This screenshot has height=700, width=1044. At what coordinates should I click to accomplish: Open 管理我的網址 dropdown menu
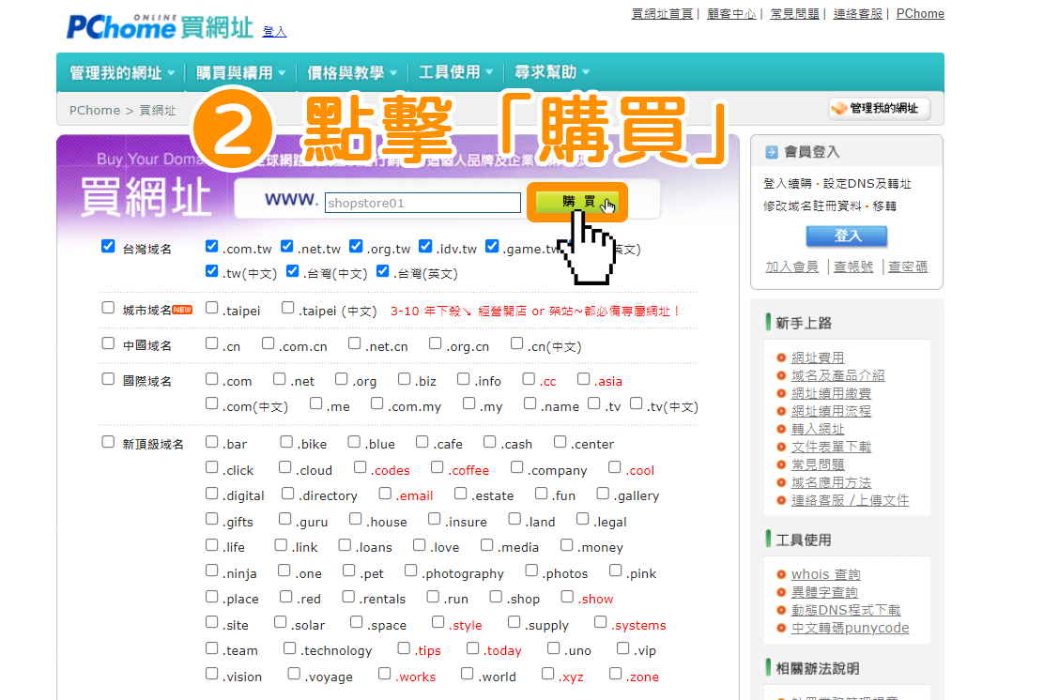click(122, 72)
